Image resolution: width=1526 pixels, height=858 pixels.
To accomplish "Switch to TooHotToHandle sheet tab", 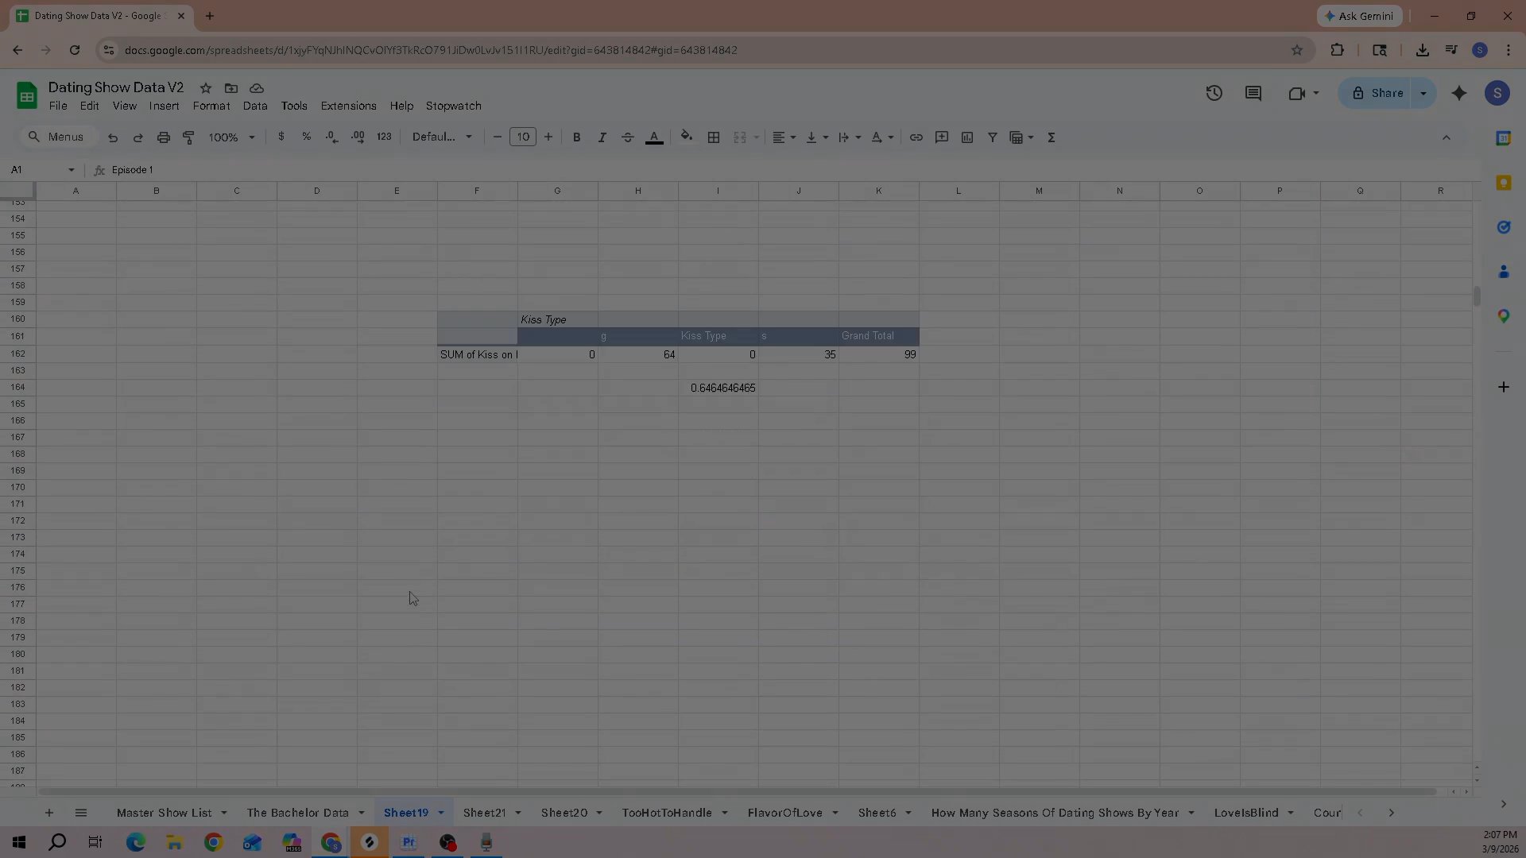I will (x=667, y=813).
